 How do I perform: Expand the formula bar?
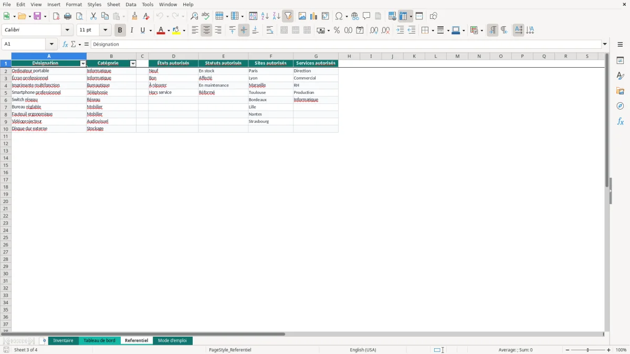point(605,44)
